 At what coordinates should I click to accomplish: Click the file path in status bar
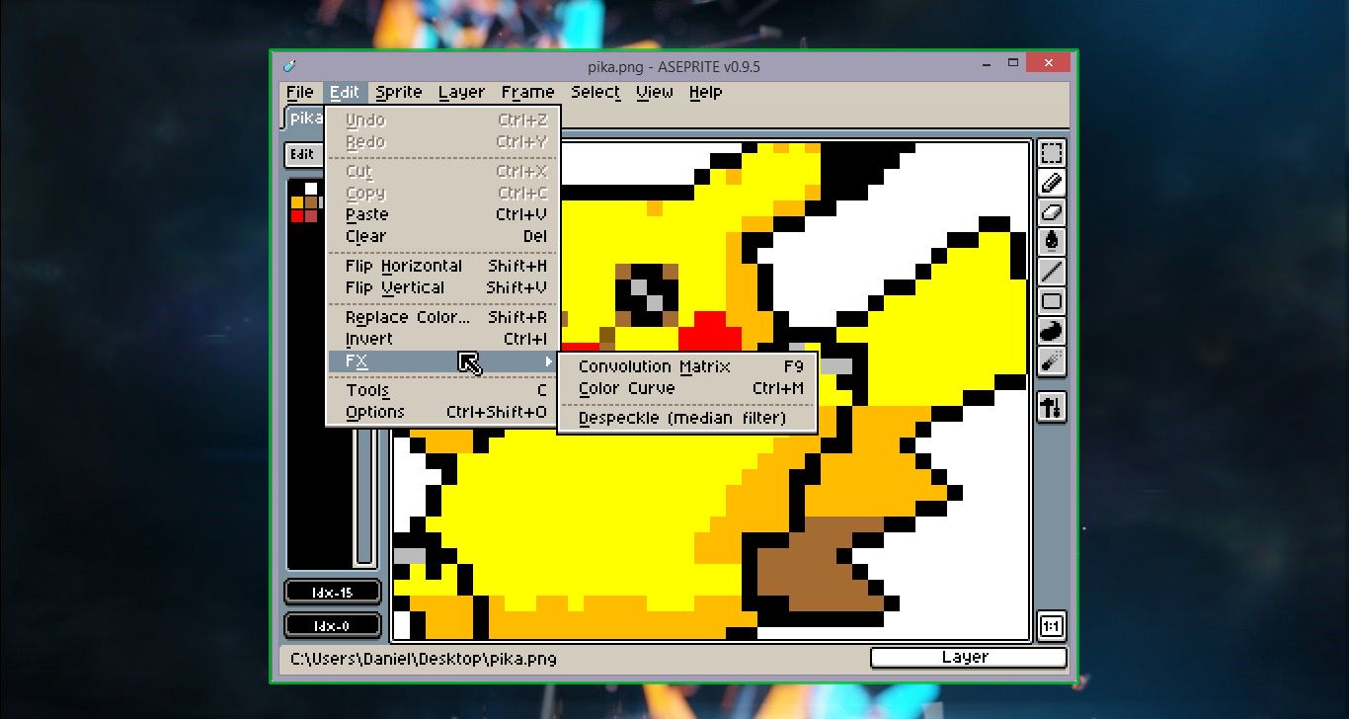point(423,658)
